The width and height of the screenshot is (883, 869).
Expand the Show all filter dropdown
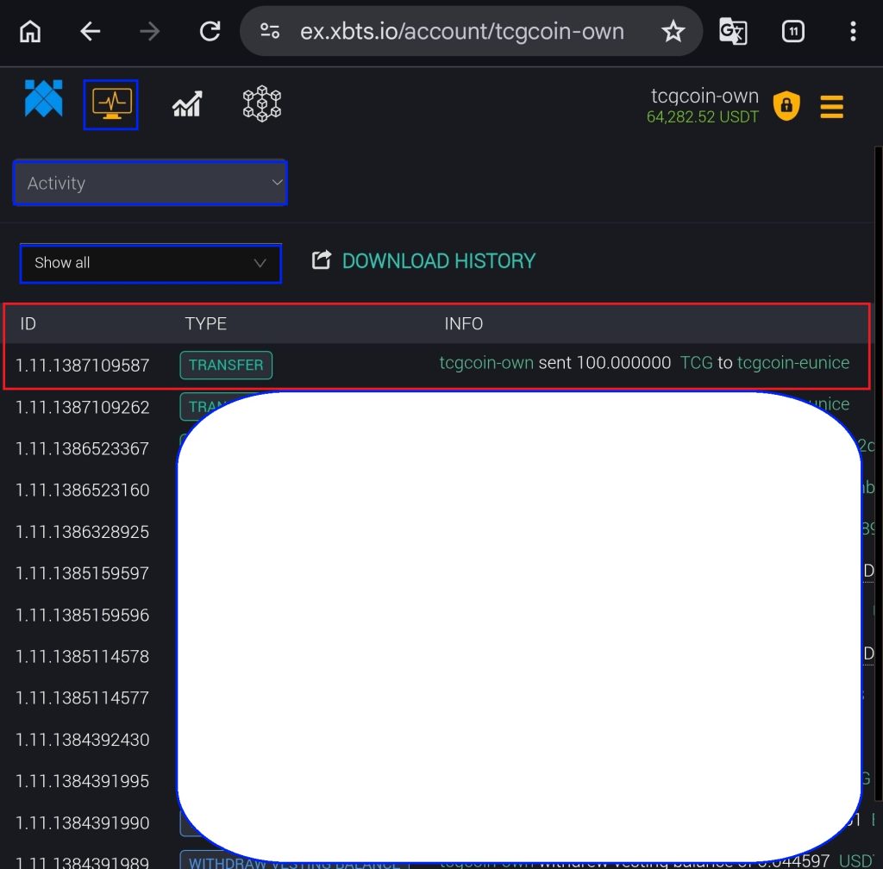(x=150, y=263)
